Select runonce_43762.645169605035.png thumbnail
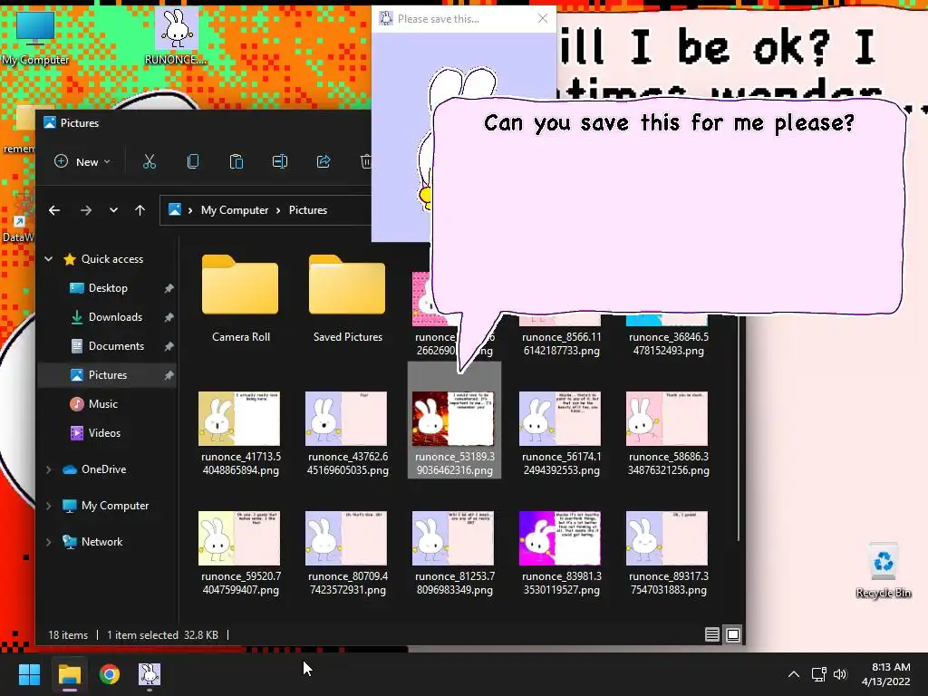The height and width of the screenshot is (696, 928). tap(346, 419)
